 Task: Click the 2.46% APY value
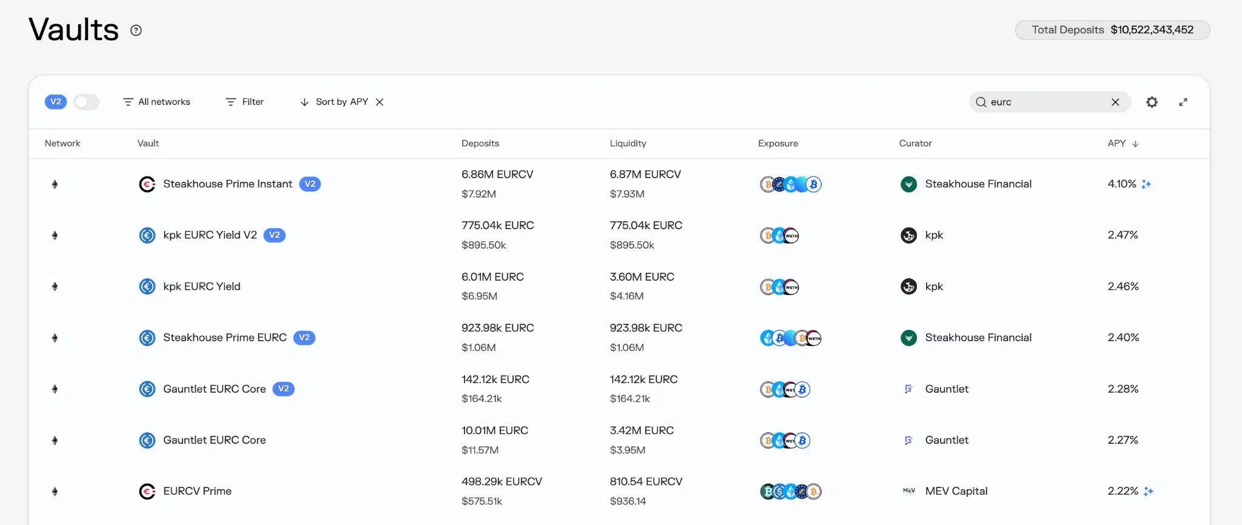(1123, 286)
